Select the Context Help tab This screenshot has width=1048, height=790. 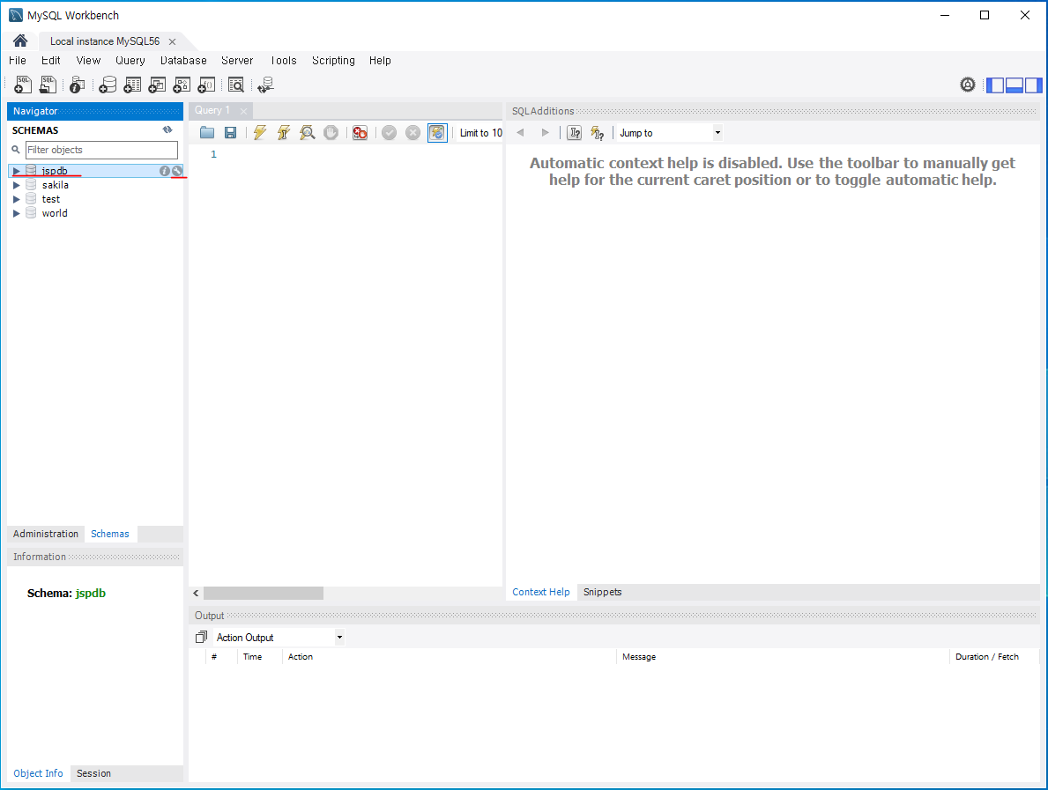click(540, 592)
